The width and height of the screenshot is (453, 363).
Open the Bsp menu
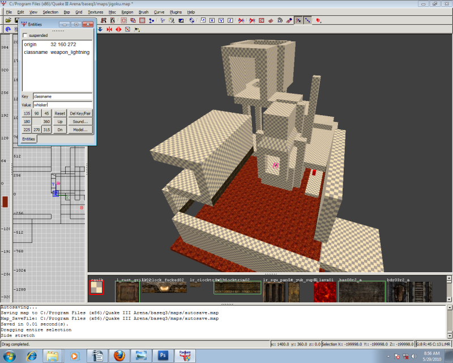(67, 12)
